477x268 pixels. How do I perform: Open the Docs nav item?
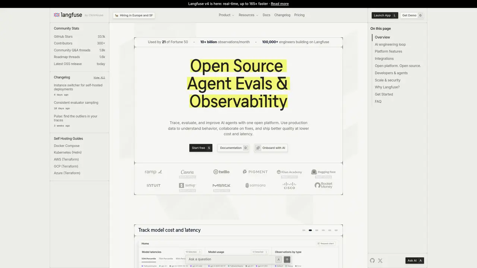pos(266,15)
